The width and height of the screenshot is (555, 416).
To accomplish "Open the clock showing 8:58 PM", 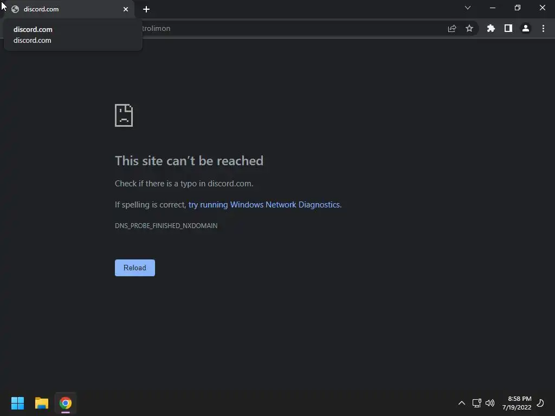I will point(517,403).
